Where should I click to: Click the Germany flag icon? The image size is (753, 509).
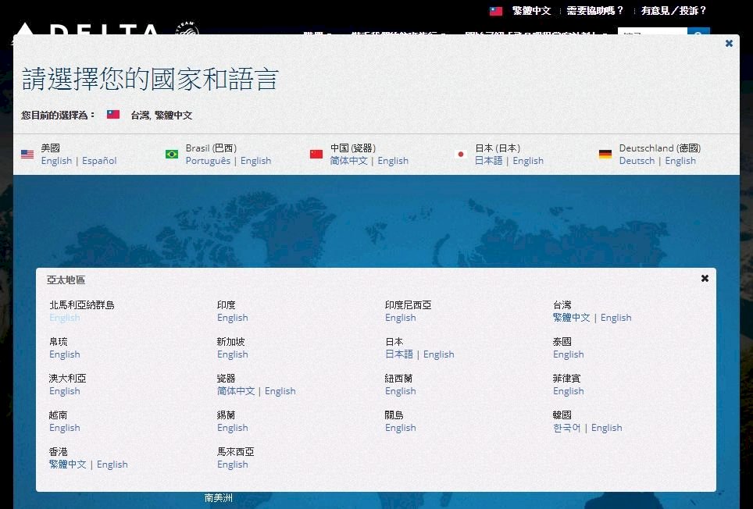click(x=605, y=155)
